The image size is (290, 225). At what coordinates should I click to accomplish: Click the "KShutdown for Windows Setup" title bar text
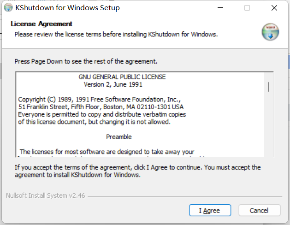point(67,8)
